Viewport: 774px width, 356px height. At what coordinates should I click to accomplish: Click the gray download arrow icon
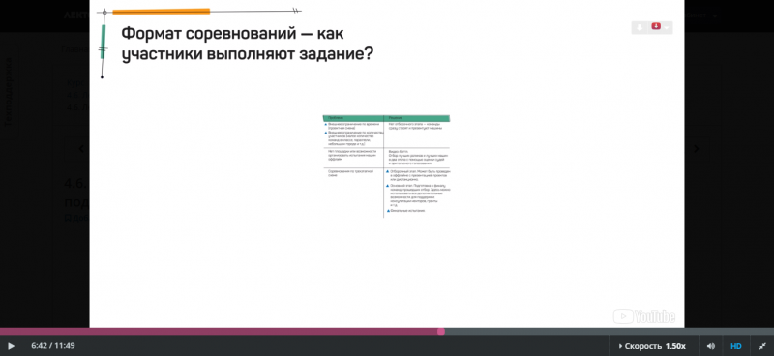[640, 28]
